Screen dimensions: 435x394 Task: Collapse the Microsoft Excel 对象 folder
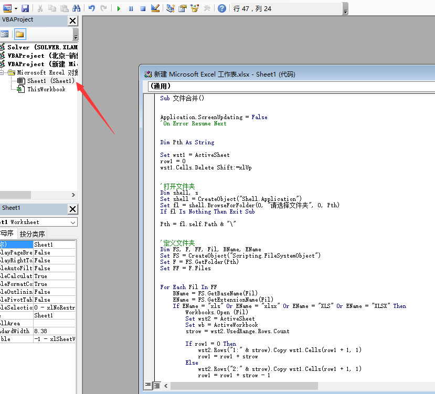click(x=2, y=73)
